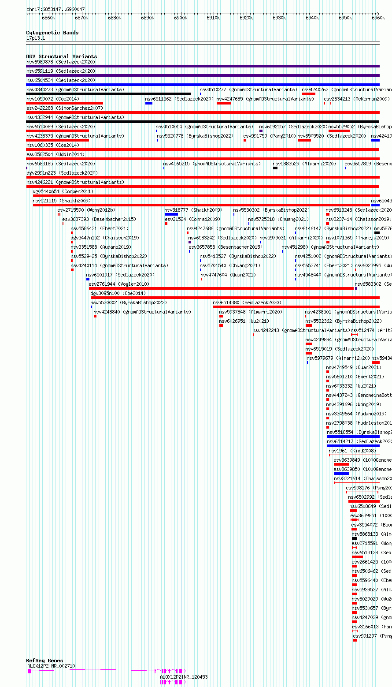Open ALOX12P2|NR_120453 gene label
Viewport: 392px width, 687px height.
[184, 677]
